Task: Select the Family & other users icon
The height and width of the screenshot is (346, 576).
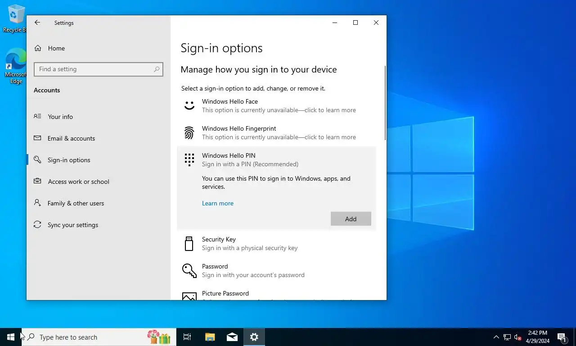Action: pyautogui.click(x=38, y=203)
